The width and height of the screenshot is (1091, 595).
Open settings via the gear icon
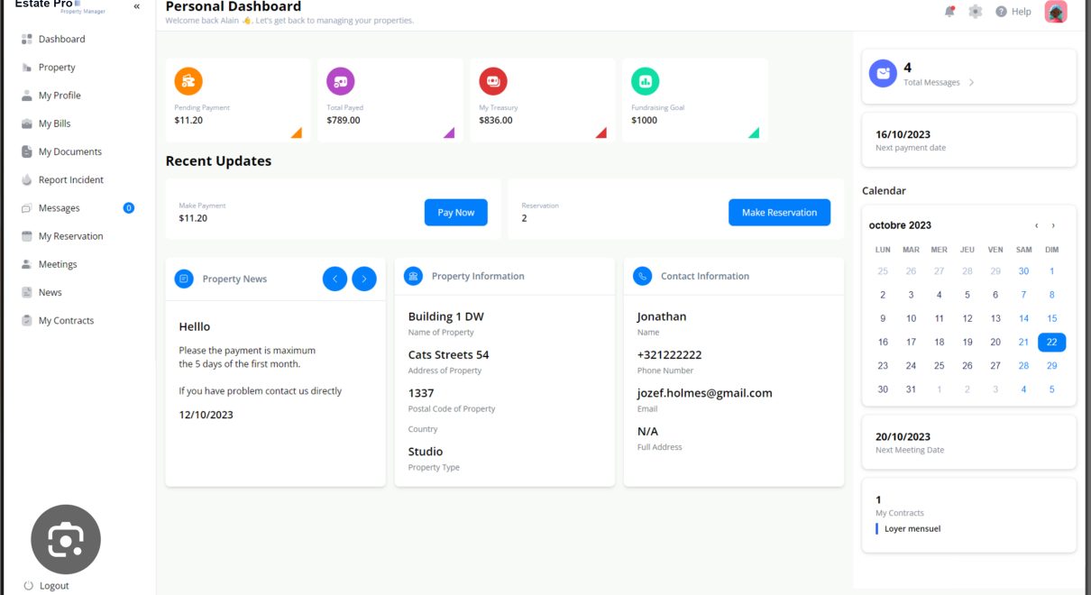point(975,12)
